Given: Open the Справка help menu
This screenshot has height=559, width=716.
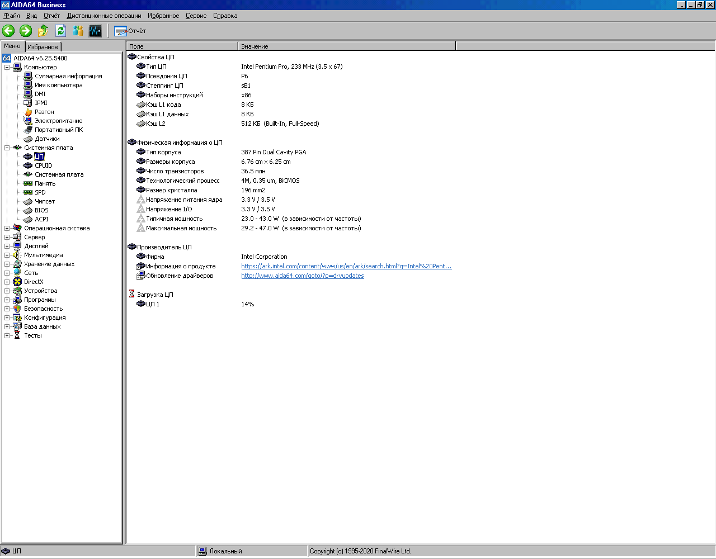Looking at the screenshot, I should pos(225,16).
